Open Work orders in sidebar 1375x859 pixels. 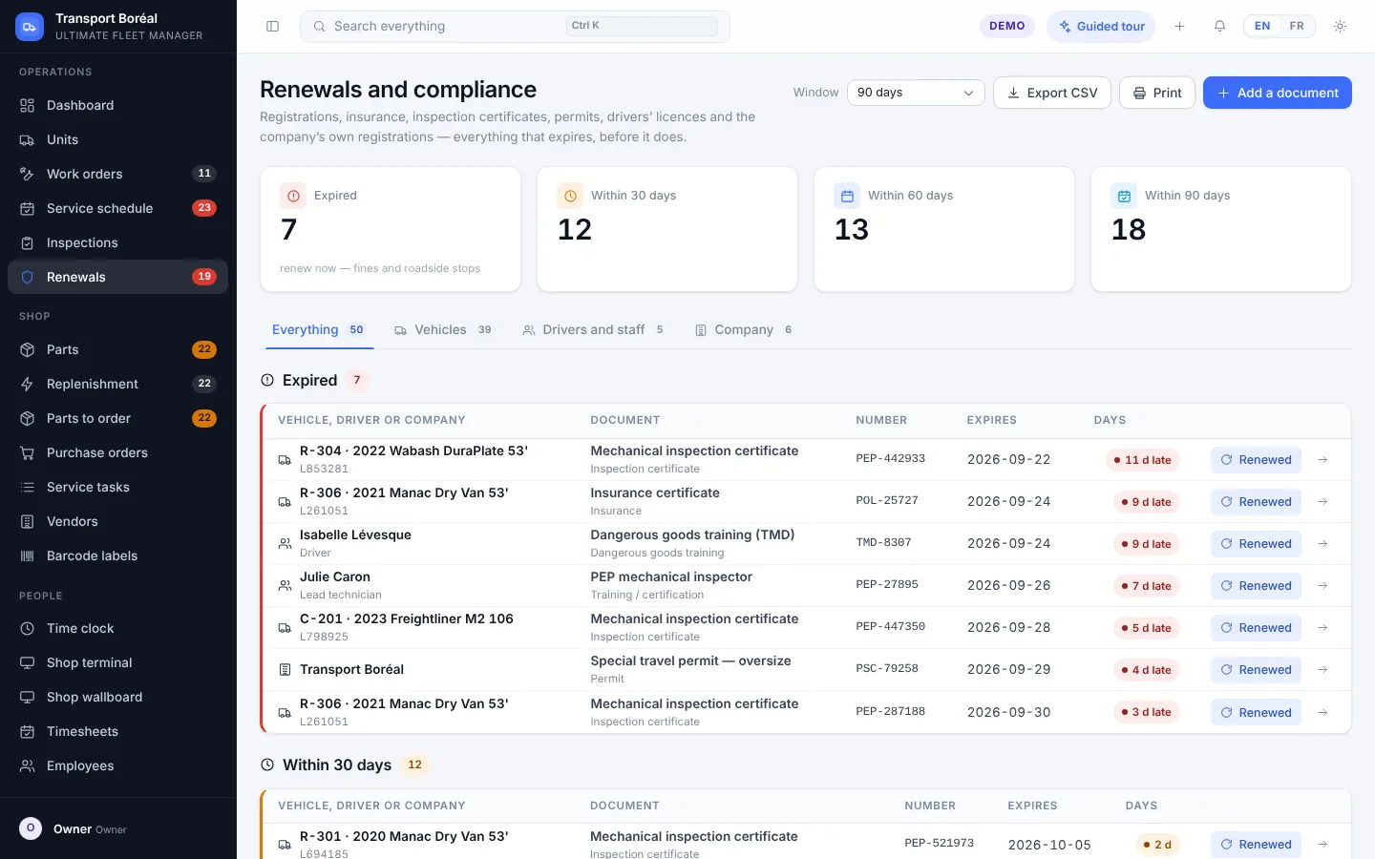point(118,174)
